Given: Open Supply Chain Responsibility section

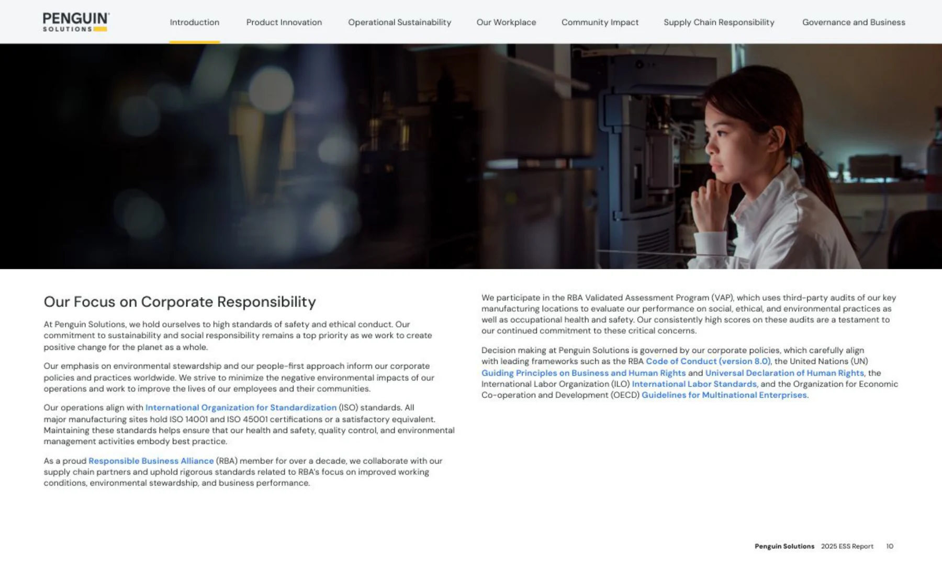Looking at the screenshot, I should click(x=719, y=22).
